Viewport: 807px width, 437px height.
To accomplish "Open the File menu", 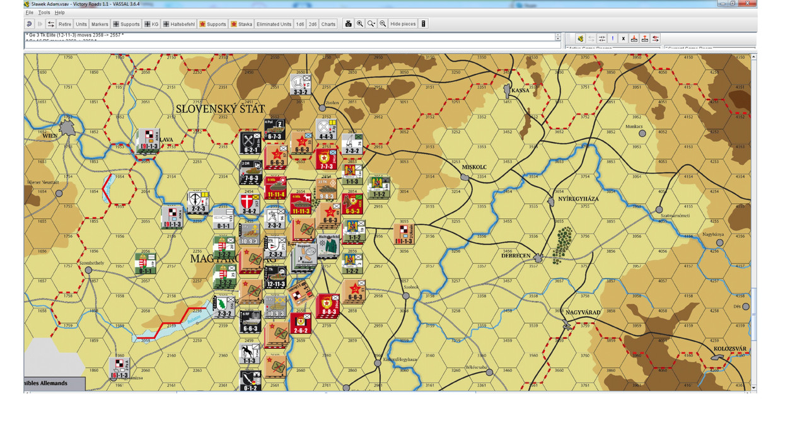I will point(30,13).
